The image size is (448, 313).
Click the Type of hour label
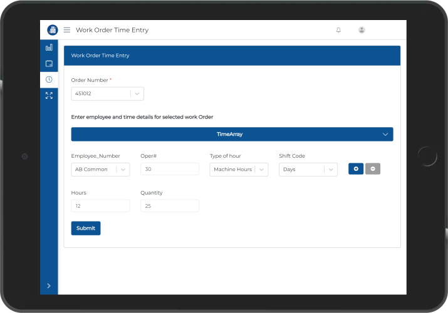coord(225,156)
